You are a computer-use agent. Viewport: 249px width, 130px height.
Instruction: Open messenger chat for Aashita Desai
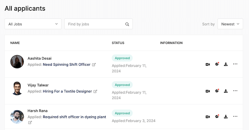217,64
